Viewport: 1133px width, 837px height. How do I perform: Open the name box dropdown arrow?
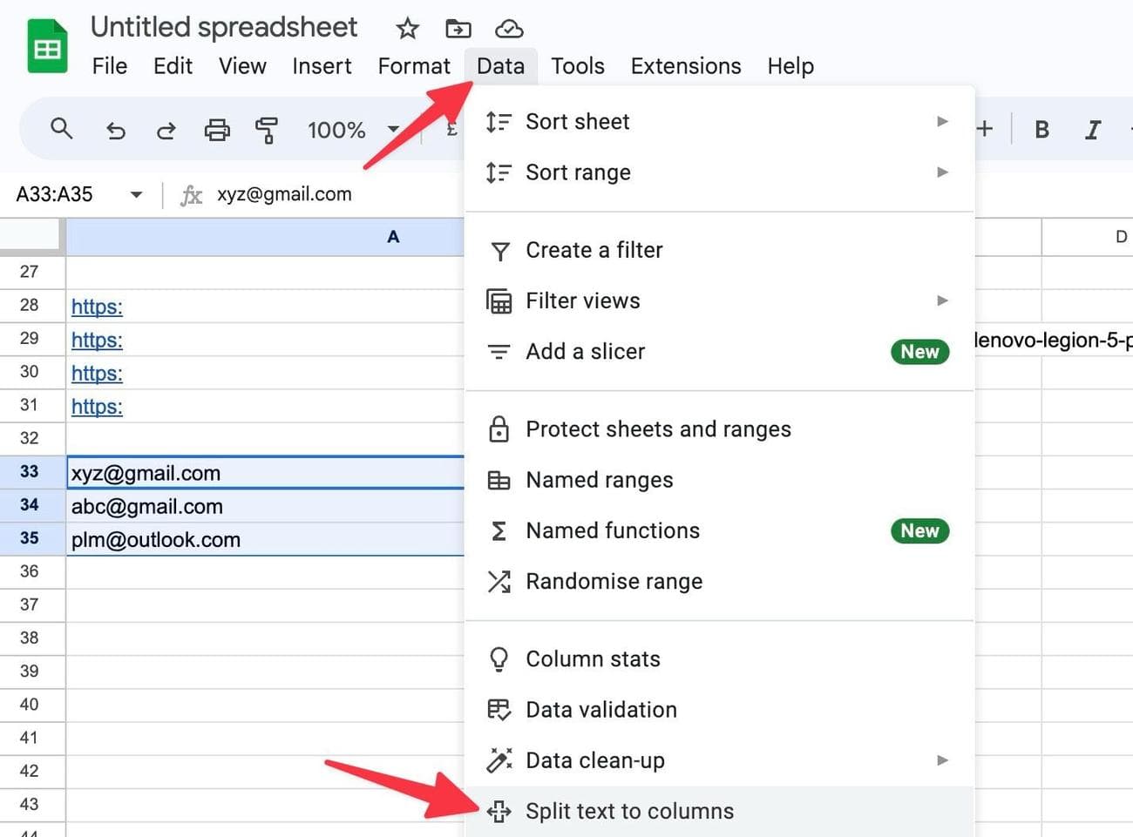[x=136, y=194]
